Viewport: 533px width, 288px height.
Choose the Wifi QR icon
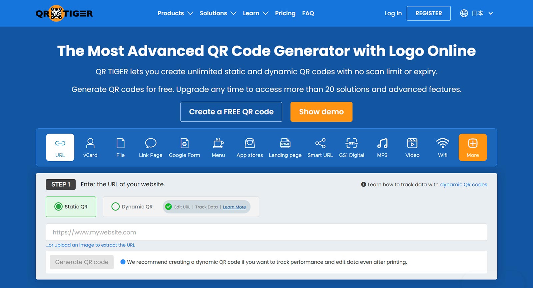(442, 143)
